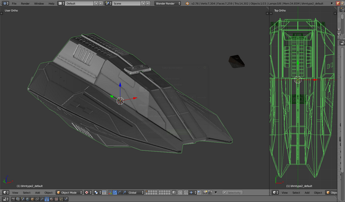This screenshot has height=202, width=345.
Task: Open editor type selector in Top Ortho viewport
Action: 275,192
